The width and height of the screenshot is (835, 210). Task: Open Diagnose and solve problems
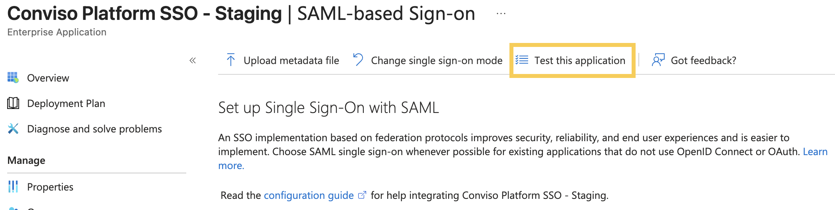[x=94, y=129]
